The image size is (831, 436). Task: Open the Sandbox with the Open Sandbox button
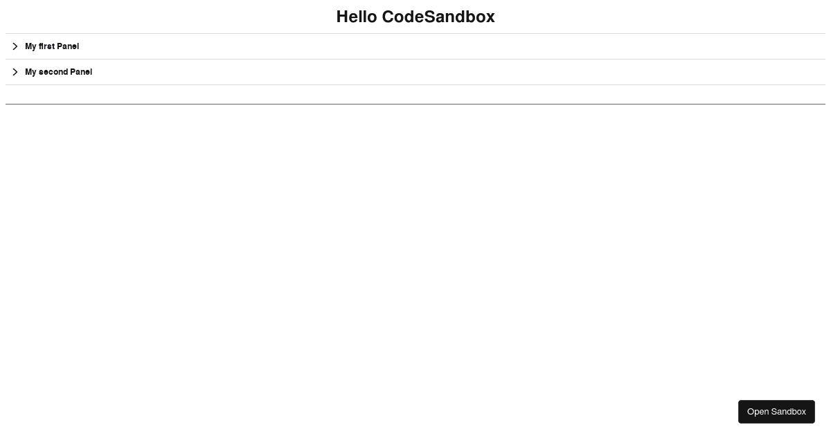click(776, 412)
